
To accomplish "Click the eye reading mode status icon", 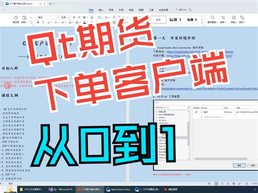I will [209, 184].
